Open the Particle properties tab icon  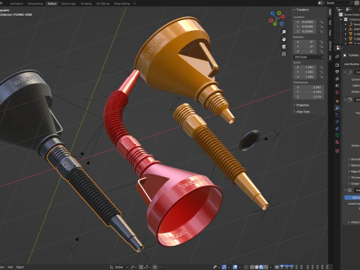pos(337,115)
